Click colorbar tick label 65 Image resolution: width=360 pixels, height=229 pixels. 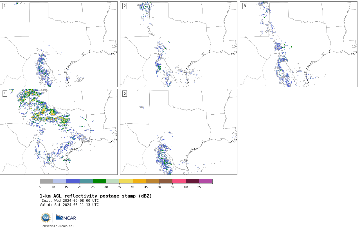199,187
